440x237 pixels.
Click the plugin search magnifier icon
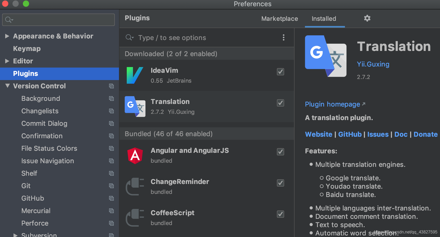click(129, 38)
